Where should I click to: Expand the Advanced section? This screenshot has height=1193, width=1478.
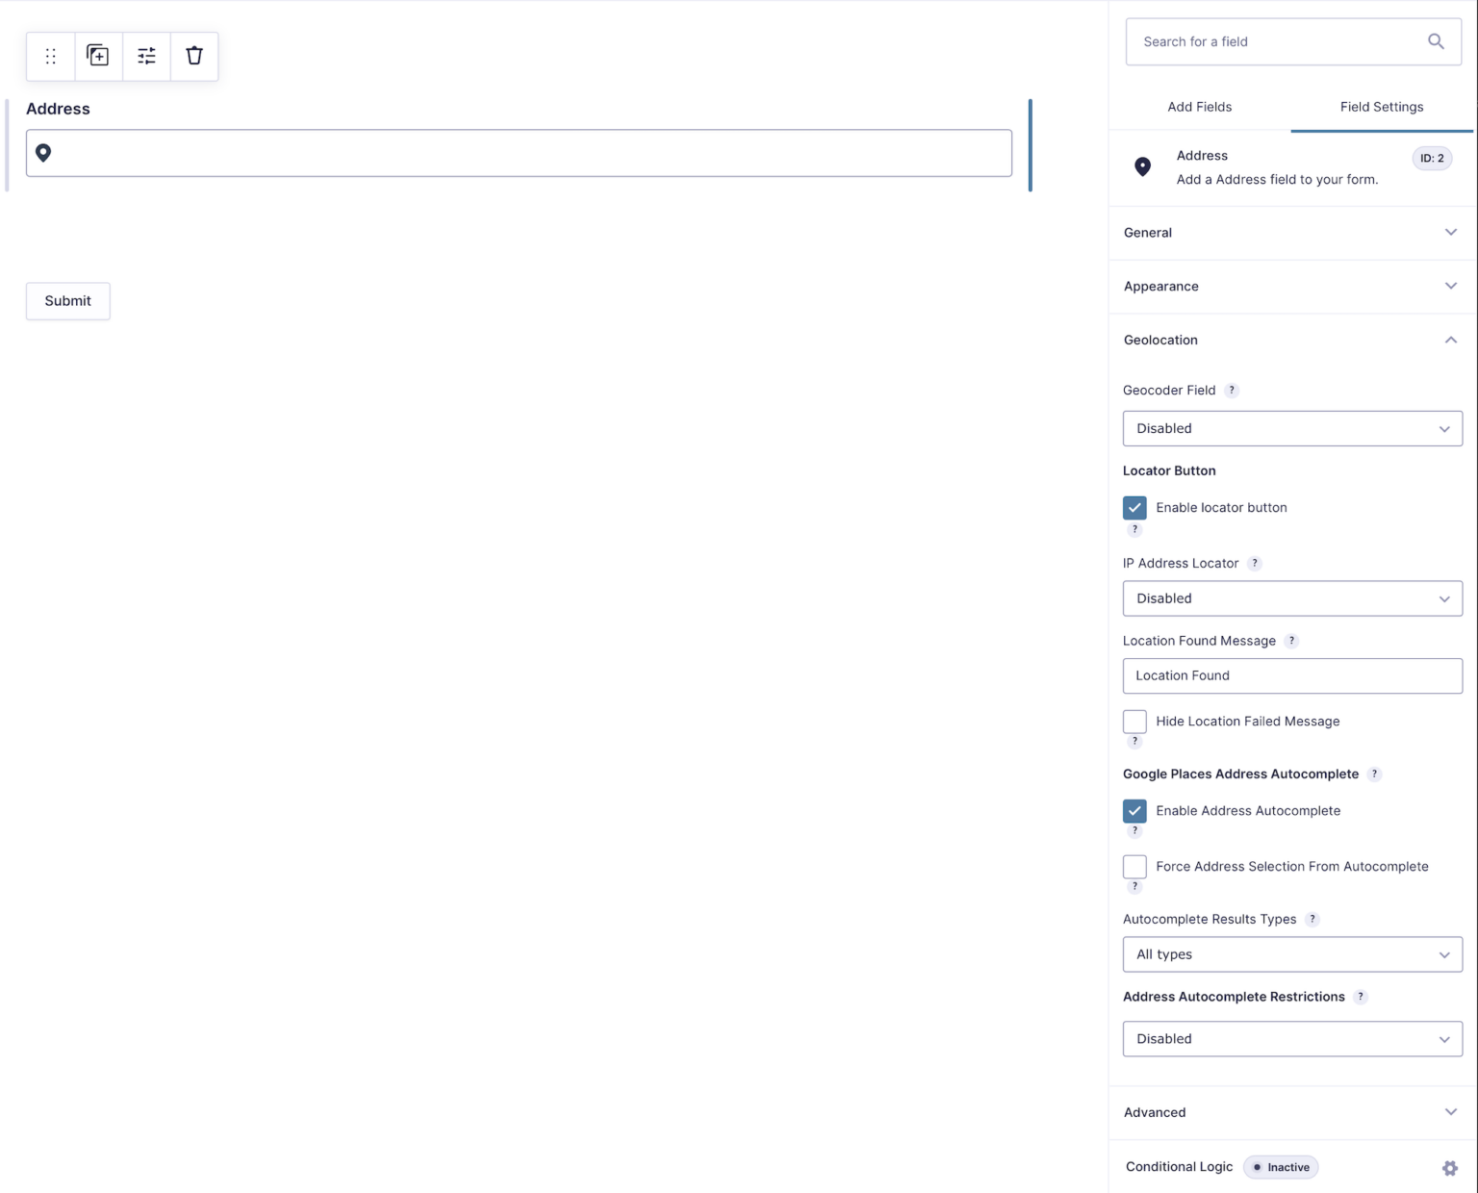pos(1292,1113)
